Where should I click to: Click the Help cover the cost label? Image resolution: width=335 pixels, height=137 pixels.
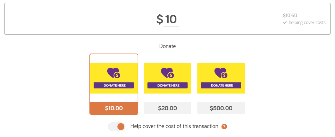(174, 126)
